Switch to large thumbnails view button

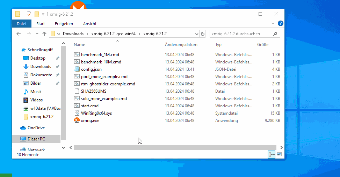coord(279,154)
